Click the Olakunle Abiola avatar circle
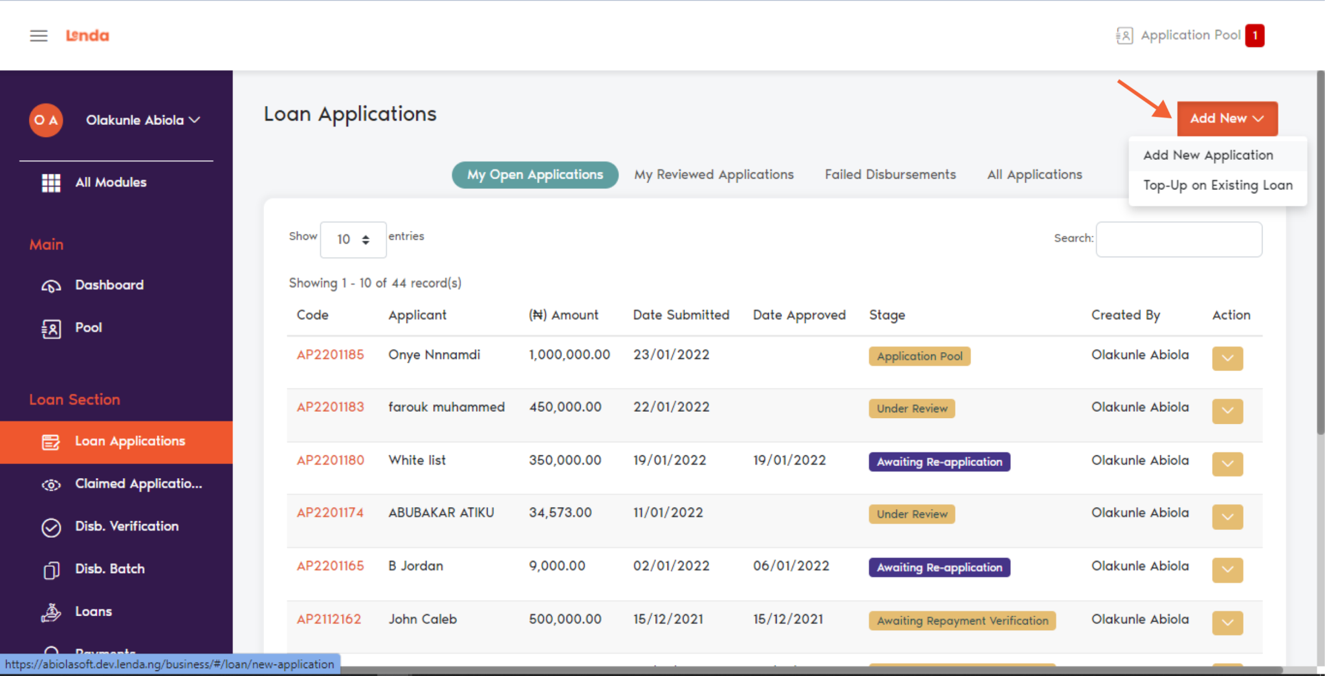Screen dimensions: 1325x676 click(x=45, y=120)
